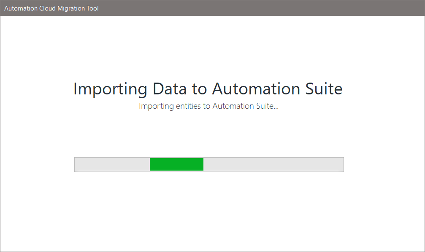425x252 pixels.
Task: Click the green progress bar indicator
Action: tap(176, 164)
